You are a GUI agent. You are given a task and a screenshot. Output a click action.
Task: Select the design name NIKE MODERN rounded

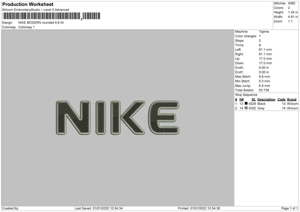point(41,22)
